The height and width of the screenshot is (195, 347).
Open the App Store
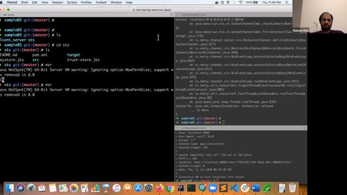[138, 188]
